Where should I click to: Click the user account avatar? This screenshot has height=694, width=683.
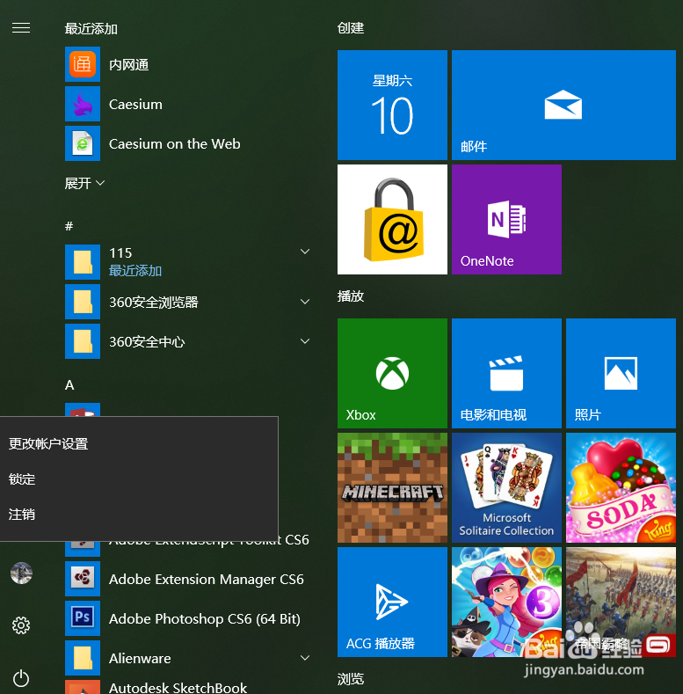click(21, 573)
